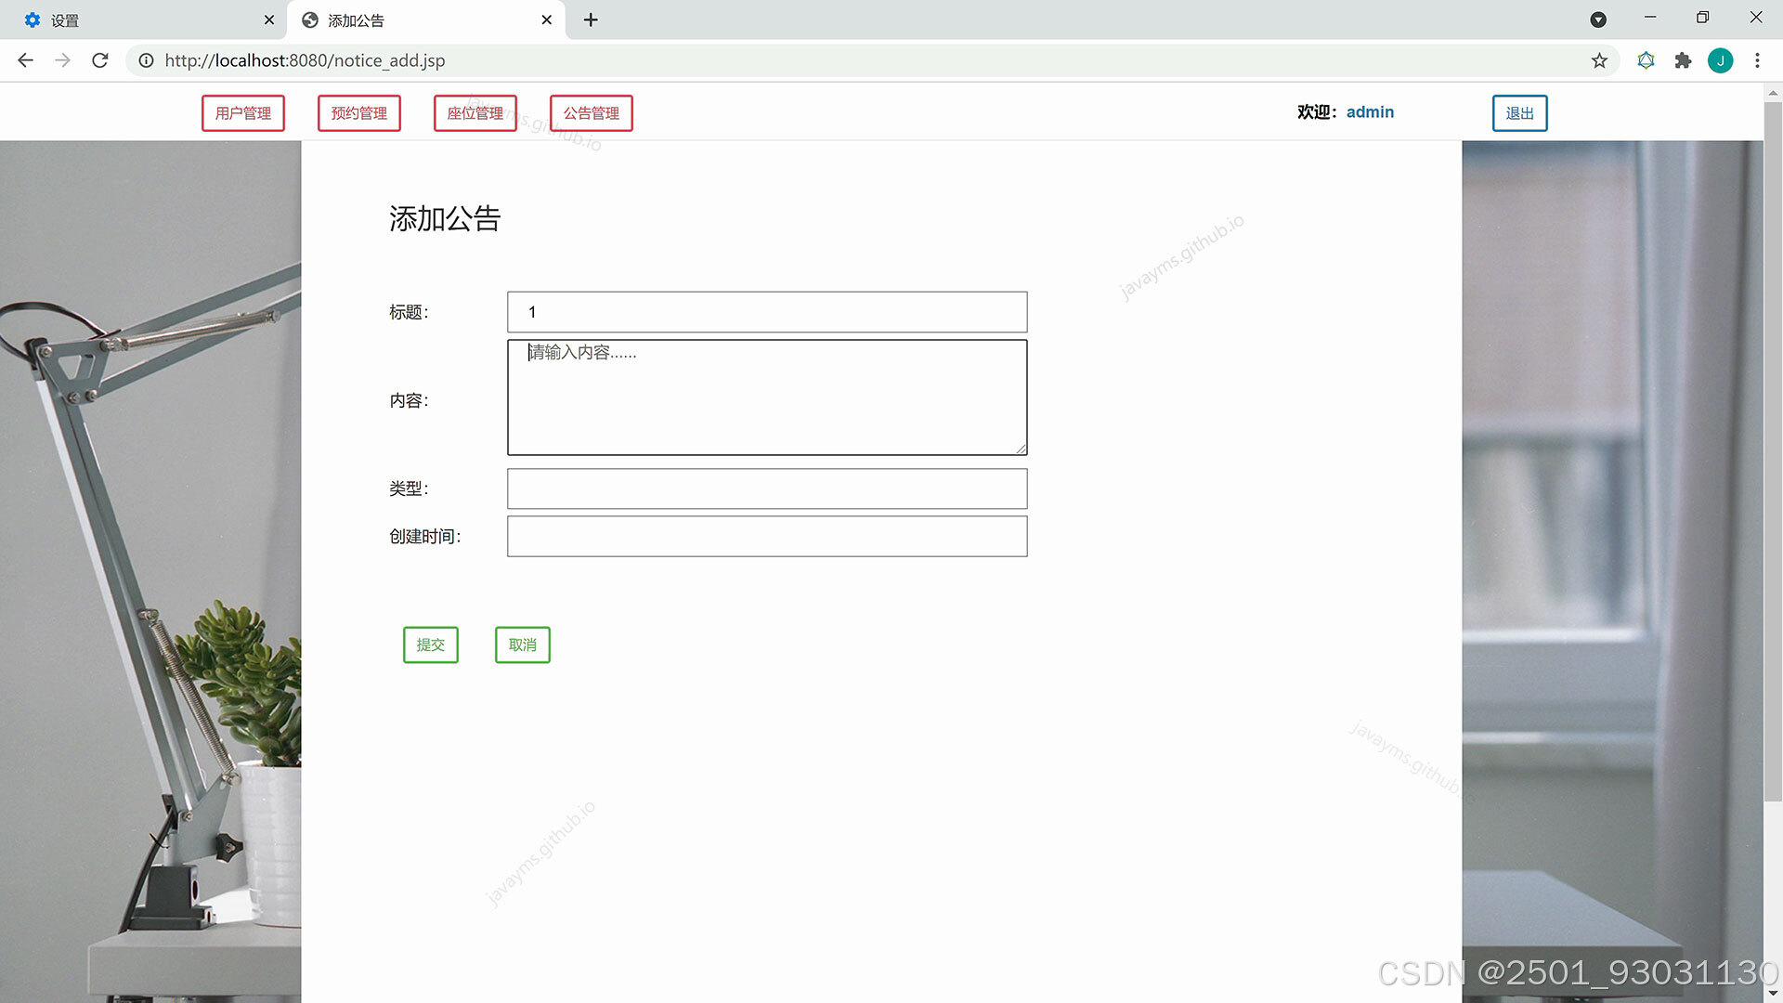This screenshot has width=1783, height=1003.
Task: Reload the page with the refresh icon
Action: click(100, 60)
